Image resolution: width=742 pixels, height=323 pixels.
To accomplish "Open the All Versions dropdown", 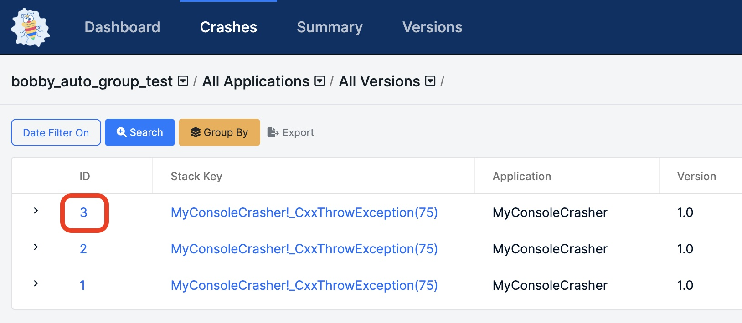I will point(430,81).
